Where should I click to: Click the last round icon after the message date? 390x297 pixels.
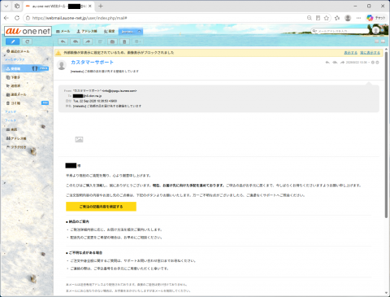(377, 63)
